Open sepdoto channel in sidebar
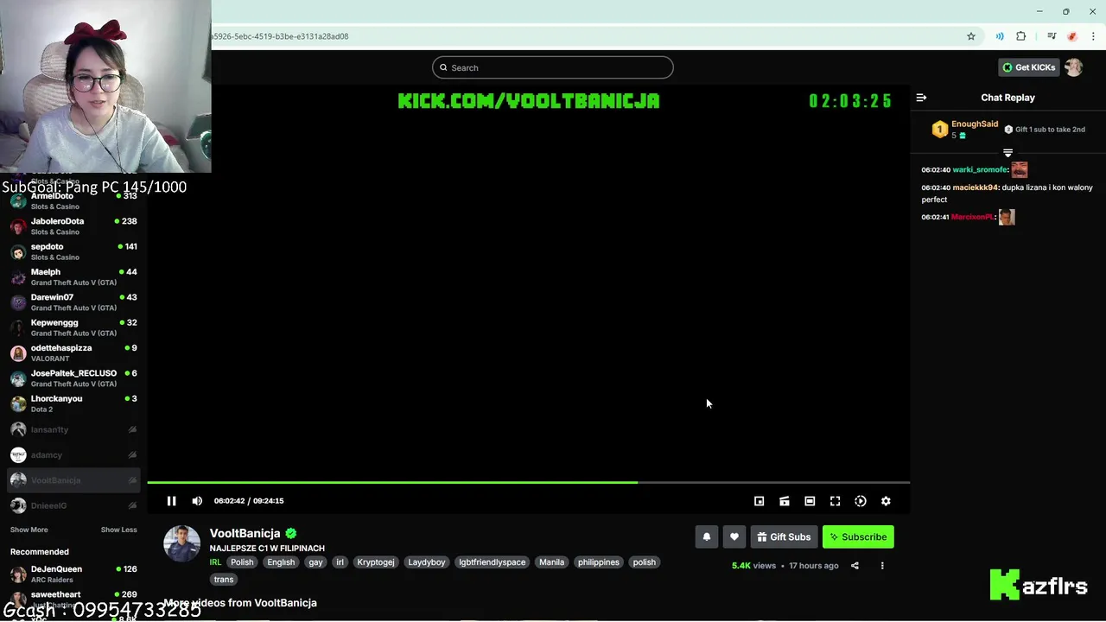Image resolution: width=1106 pixels, height=622 pixels. [73, 251]
